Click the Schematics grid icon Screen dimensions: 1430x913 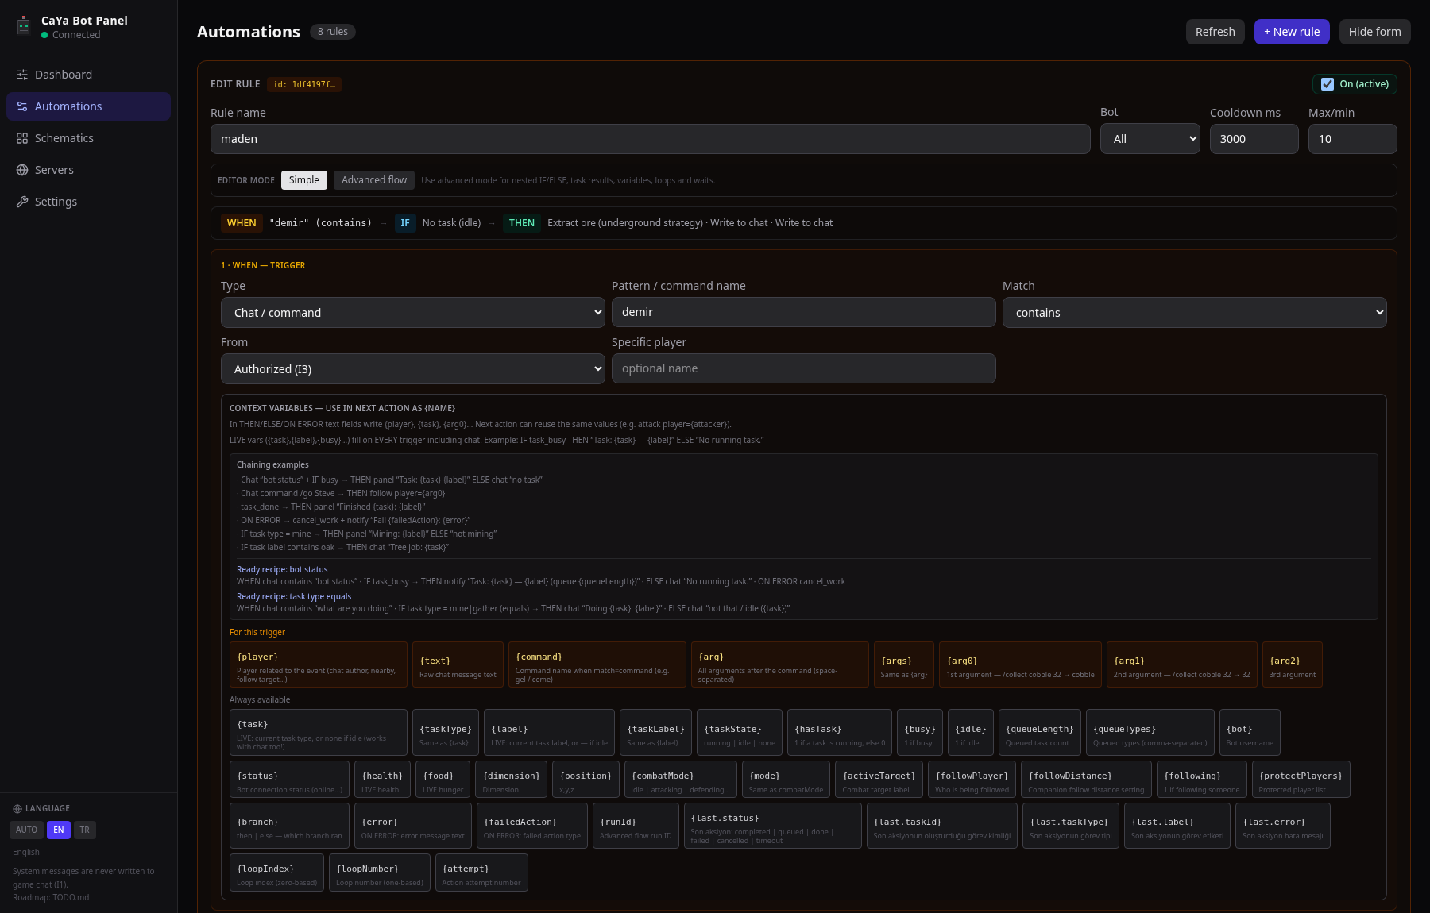tap(22, 138)
